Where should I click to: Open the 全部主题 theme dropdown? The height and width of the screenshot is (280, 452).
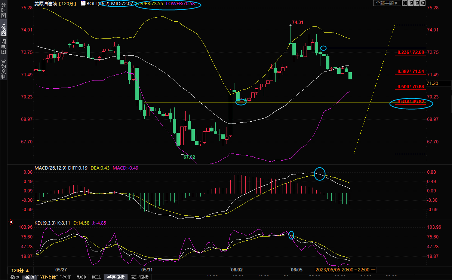pos(387,3)
